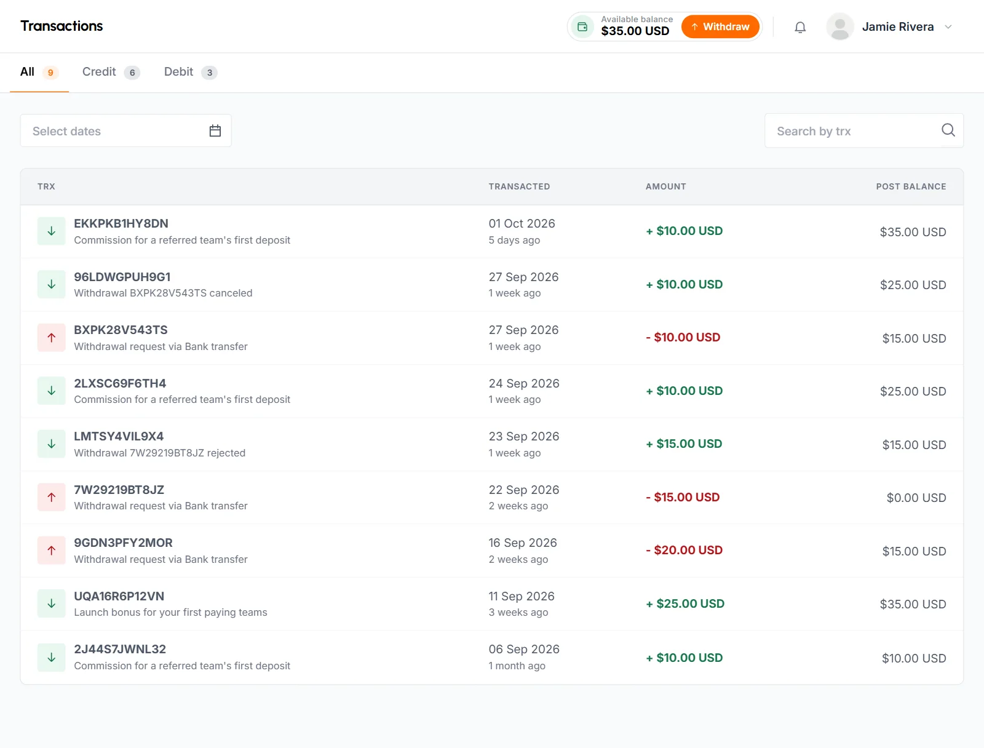Click the $0.00 USD post balance
Image resolution: width=984 pixels, height=748 pixels.
pyautogui.click(x=916, y=498)
